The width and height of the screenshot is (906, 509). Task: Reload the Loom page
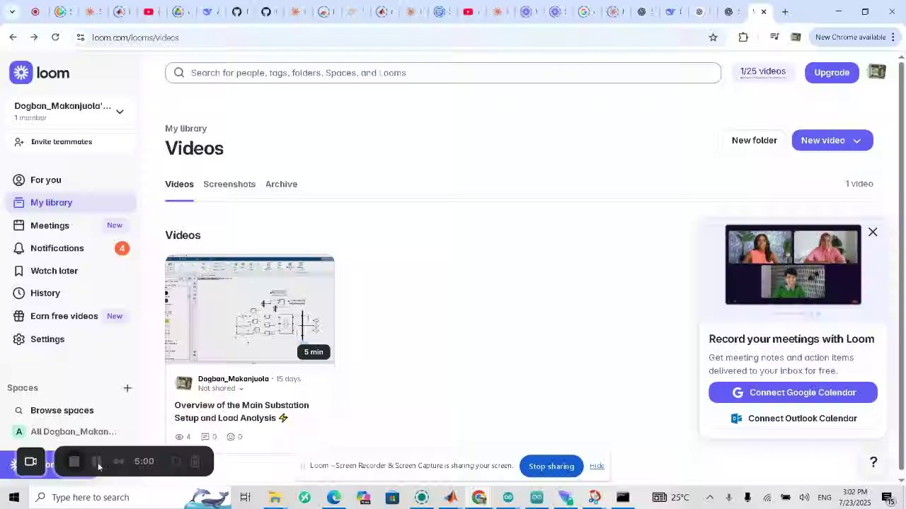coord(55,37)
